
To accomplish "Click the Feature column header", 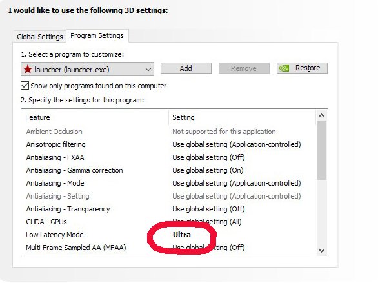I will tap(37, 117).
